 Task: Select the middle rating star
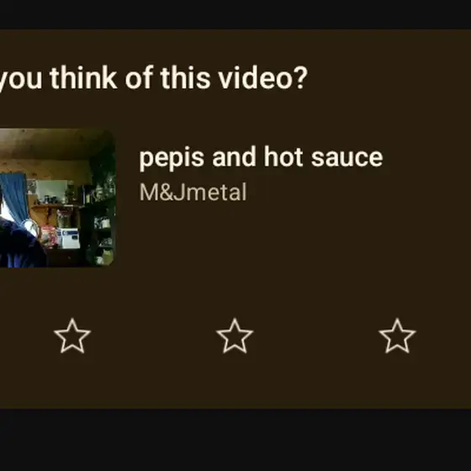235,336
